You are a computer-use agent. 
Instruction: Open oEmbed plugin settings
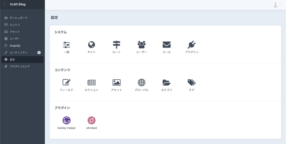pos(92,121)
